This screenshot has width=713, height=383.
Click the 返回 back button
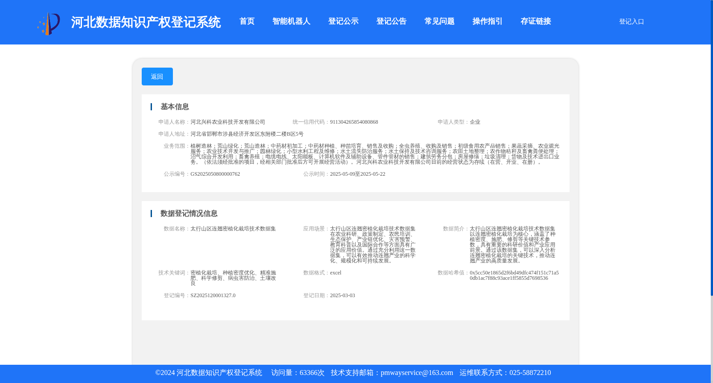(157, 77)
